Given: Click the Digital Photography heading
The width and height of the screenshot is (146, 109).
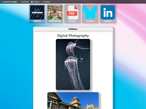Looking at the screenshot, I should pos(73,36).
